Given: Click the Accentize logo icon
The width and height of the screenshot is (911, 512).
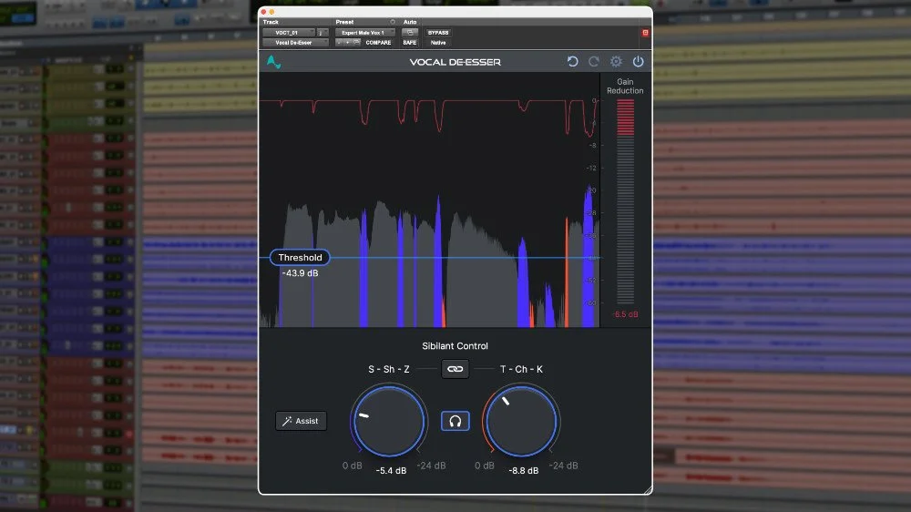Looking at the screenshot, I should [273, 62].
